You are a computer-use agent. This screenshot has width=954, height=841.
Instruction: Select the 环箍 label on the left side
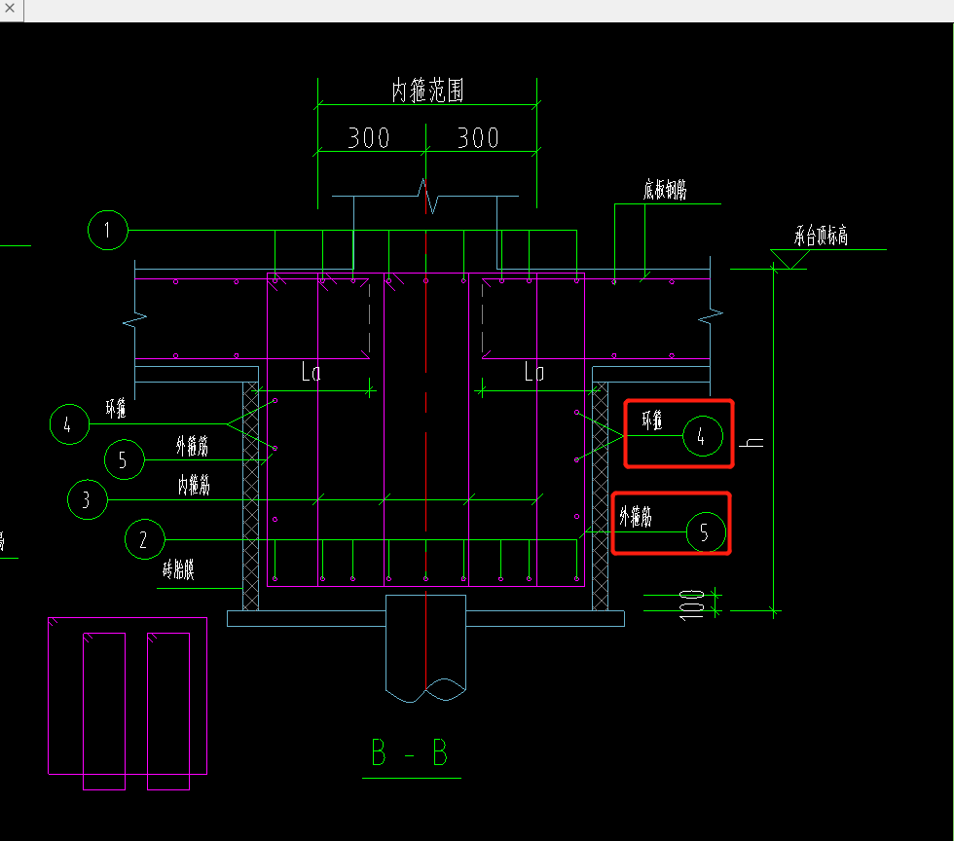click(116, 408)
